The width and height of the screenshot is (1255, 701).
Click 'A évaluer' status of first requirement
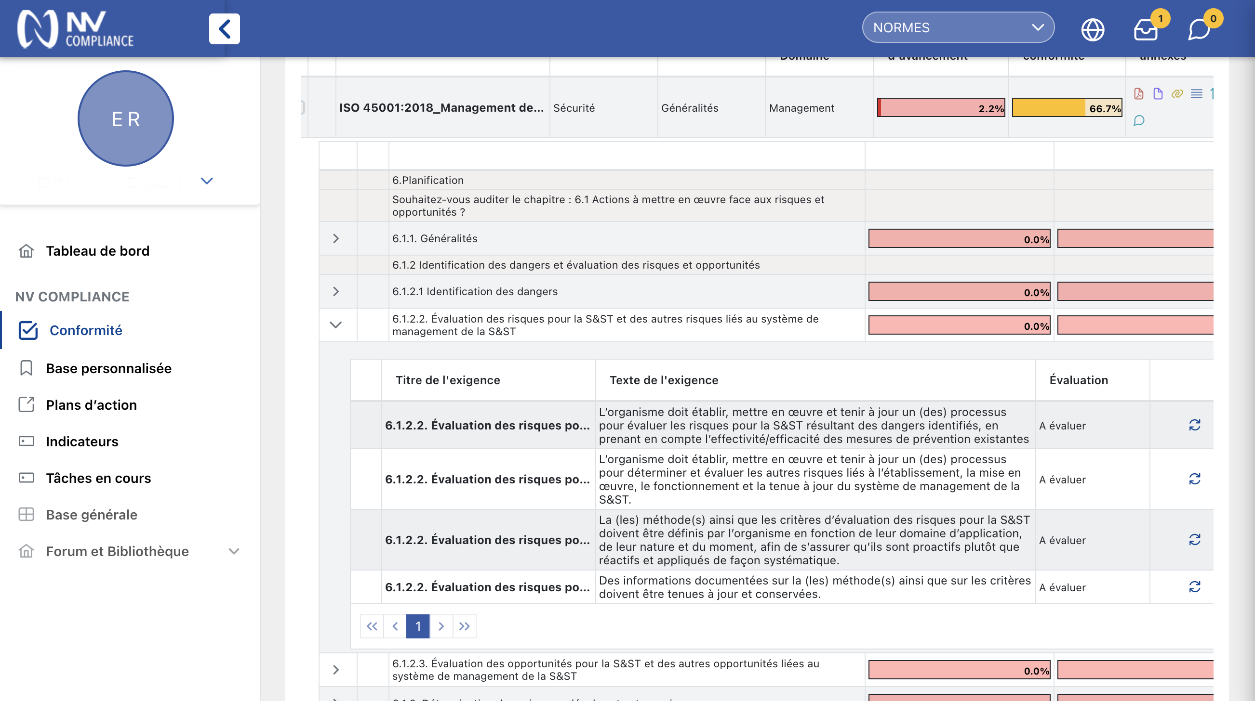pyautogui.click(x=1062, y=426)
